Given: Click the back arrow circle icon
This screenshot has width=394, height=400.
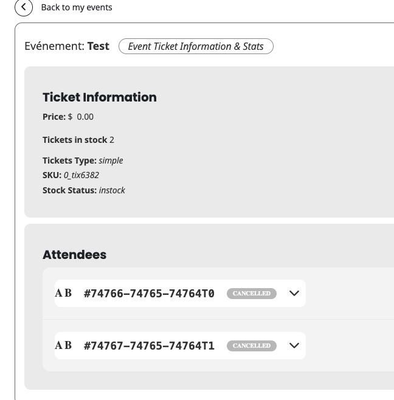Looking at the screenshot, I should (x=23, y=7).
